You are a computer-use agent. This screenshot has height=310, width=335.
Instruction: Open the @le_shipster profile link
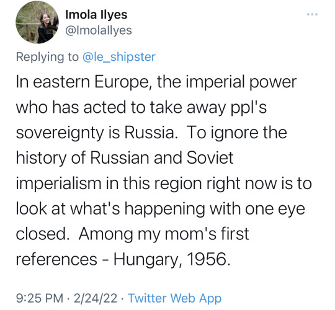click(118, 57)
